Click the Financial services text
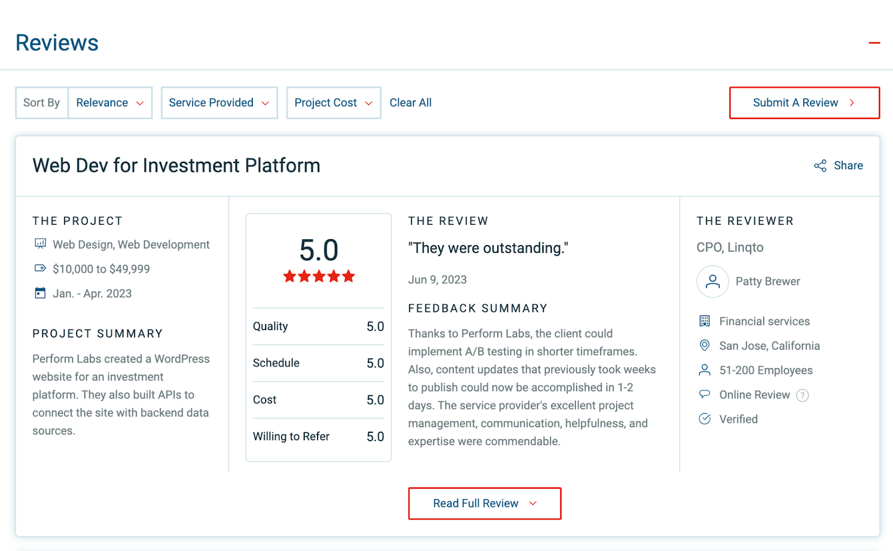 pos(765,321)
